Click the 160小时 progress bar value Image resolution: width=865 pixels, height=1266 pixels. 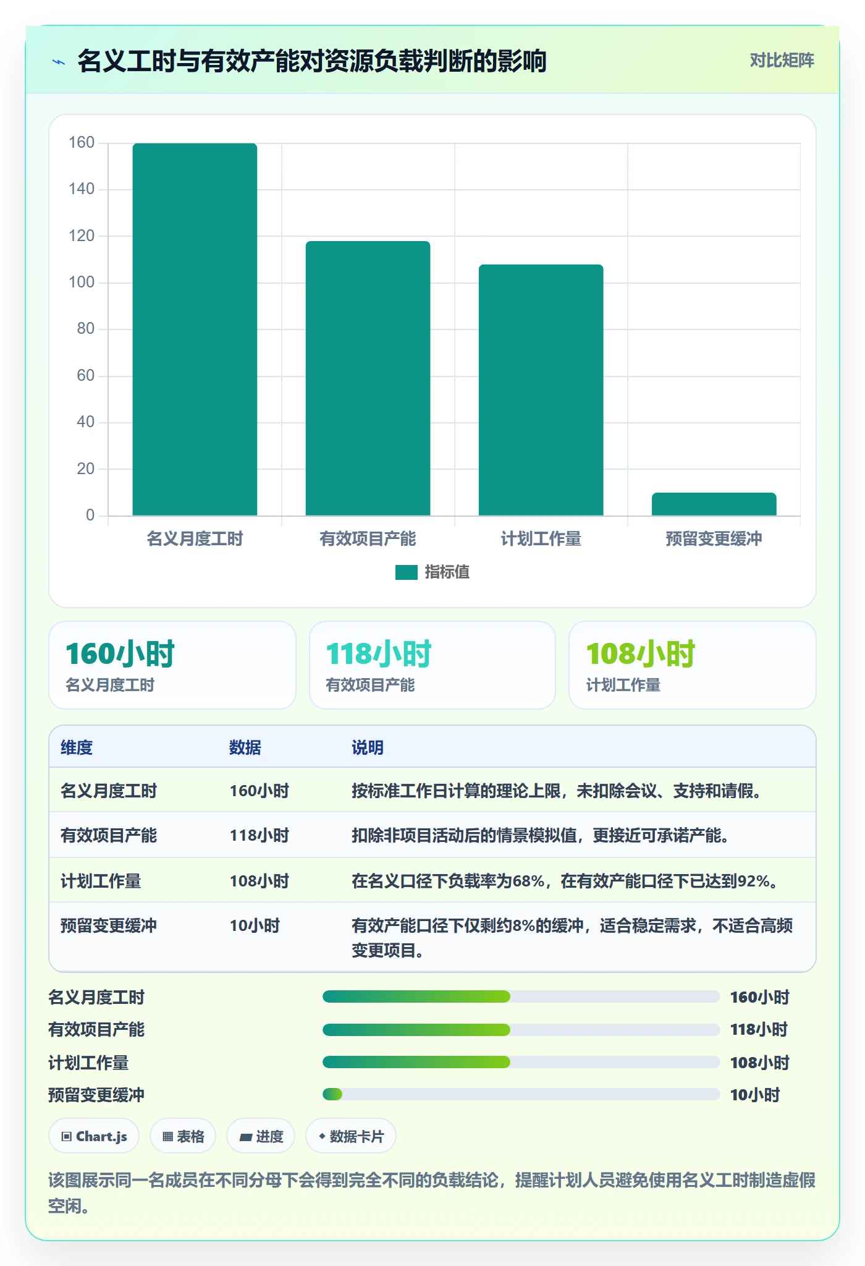[760, 997]
